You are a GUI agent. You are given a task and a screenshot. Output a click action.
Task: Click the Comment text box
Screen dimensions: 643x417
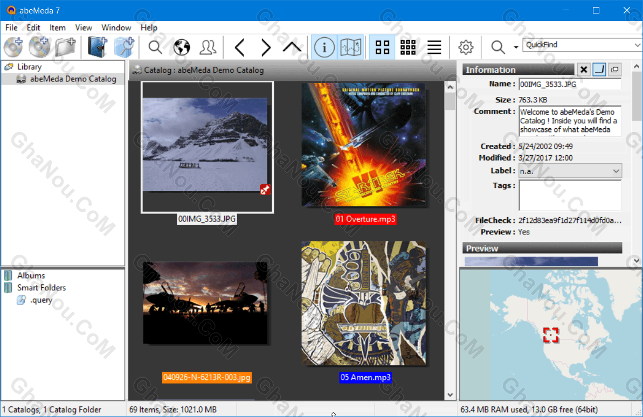point(570,121)
